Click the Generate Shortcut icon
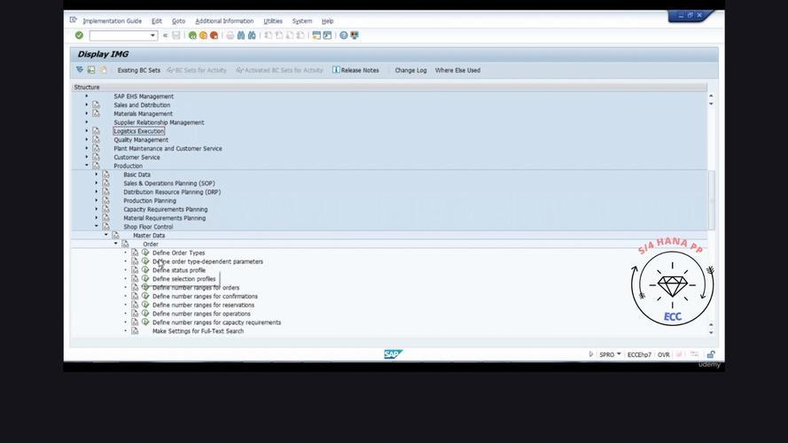Image resolution: width=788 pixels, height=443 pixels. point(327,35)
